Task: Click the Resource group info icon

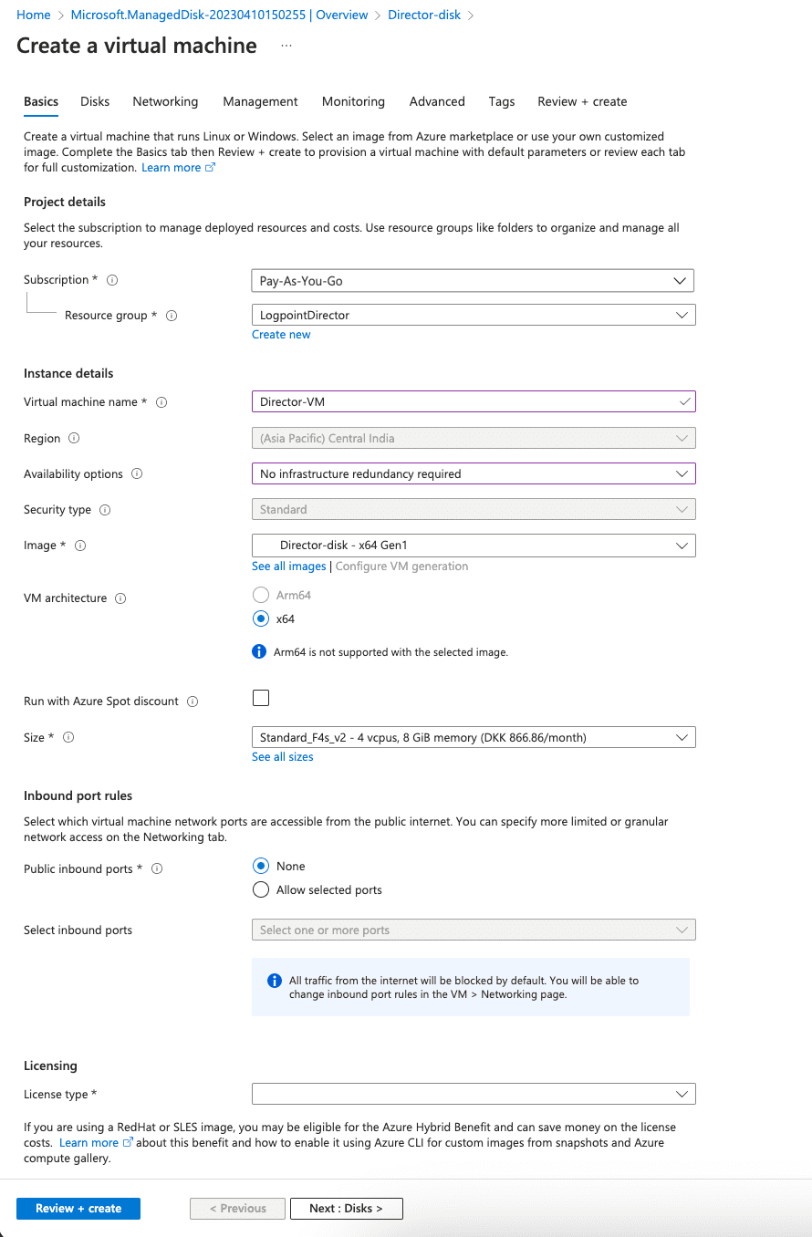Action: (172, 315)
